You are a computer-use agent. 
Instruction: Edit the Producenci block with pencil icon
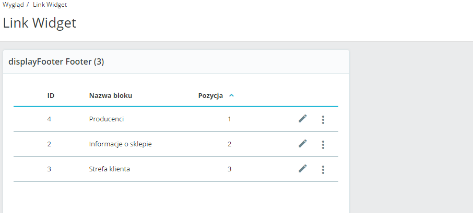tap(303, 119)
